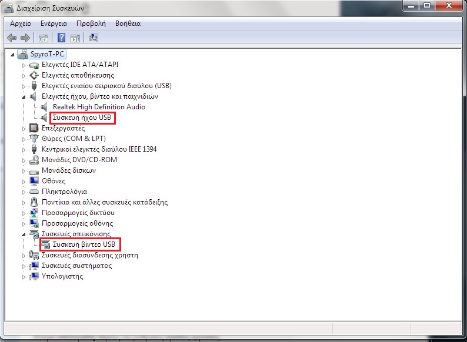Click the Συσκευή ήχου USB speaker icon

click(44, 118)
